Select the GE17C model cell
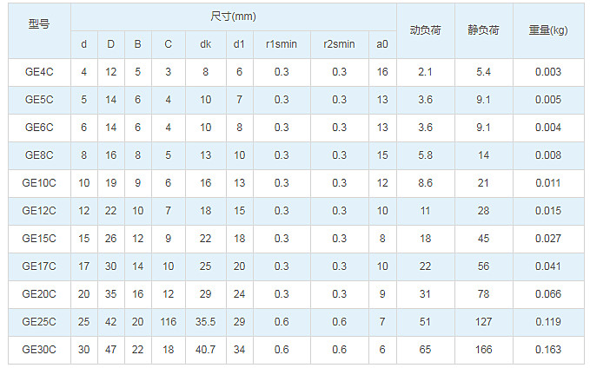This screenshot has height=368, width=590. click(x=39, y=266)
